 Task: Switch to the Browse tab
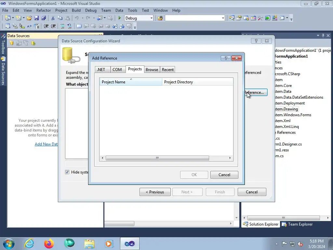(152, 70)
